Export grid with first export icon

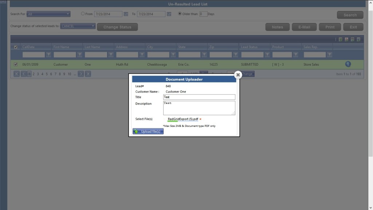pos(341,39)
